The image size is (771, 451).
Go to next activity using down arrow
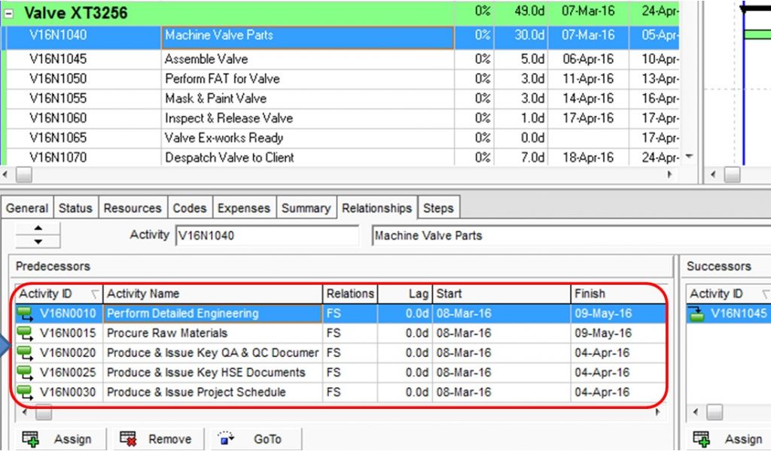(x=38, y=241)
